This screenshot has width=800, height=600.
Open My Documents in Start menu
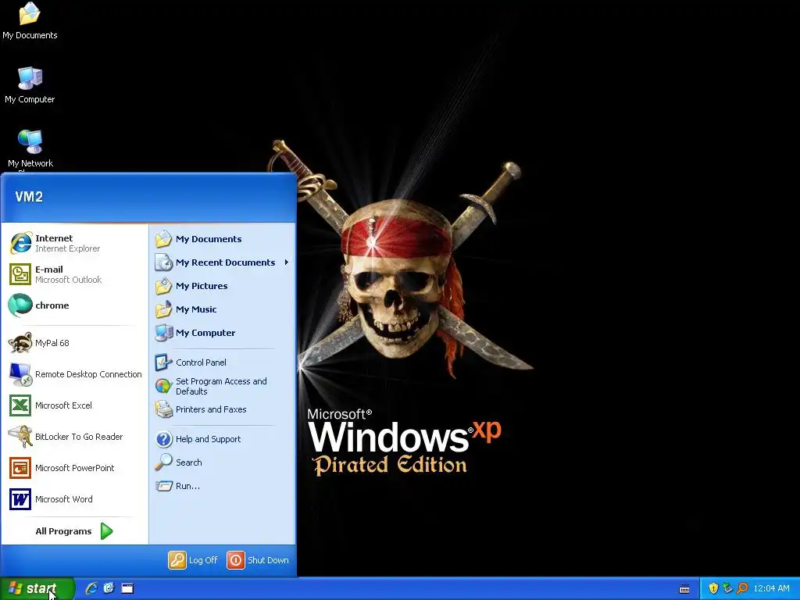tap(223, 239)
